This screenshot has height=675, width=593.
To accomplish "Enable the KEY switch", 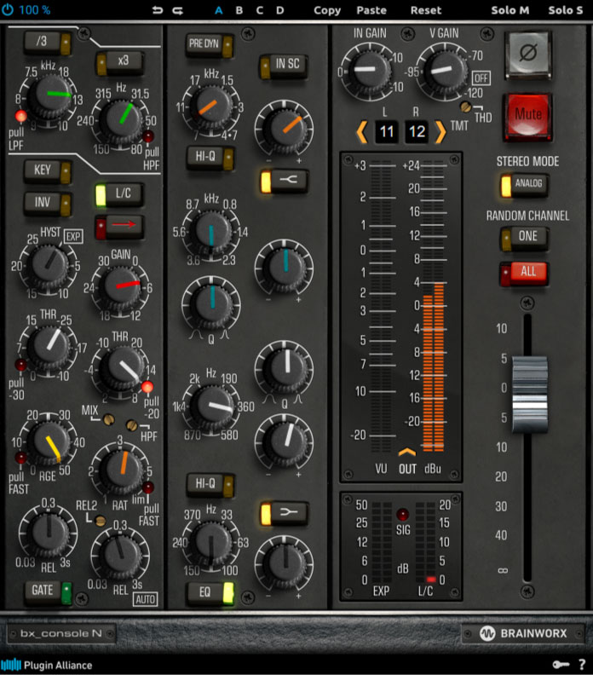I will (48, 171).
